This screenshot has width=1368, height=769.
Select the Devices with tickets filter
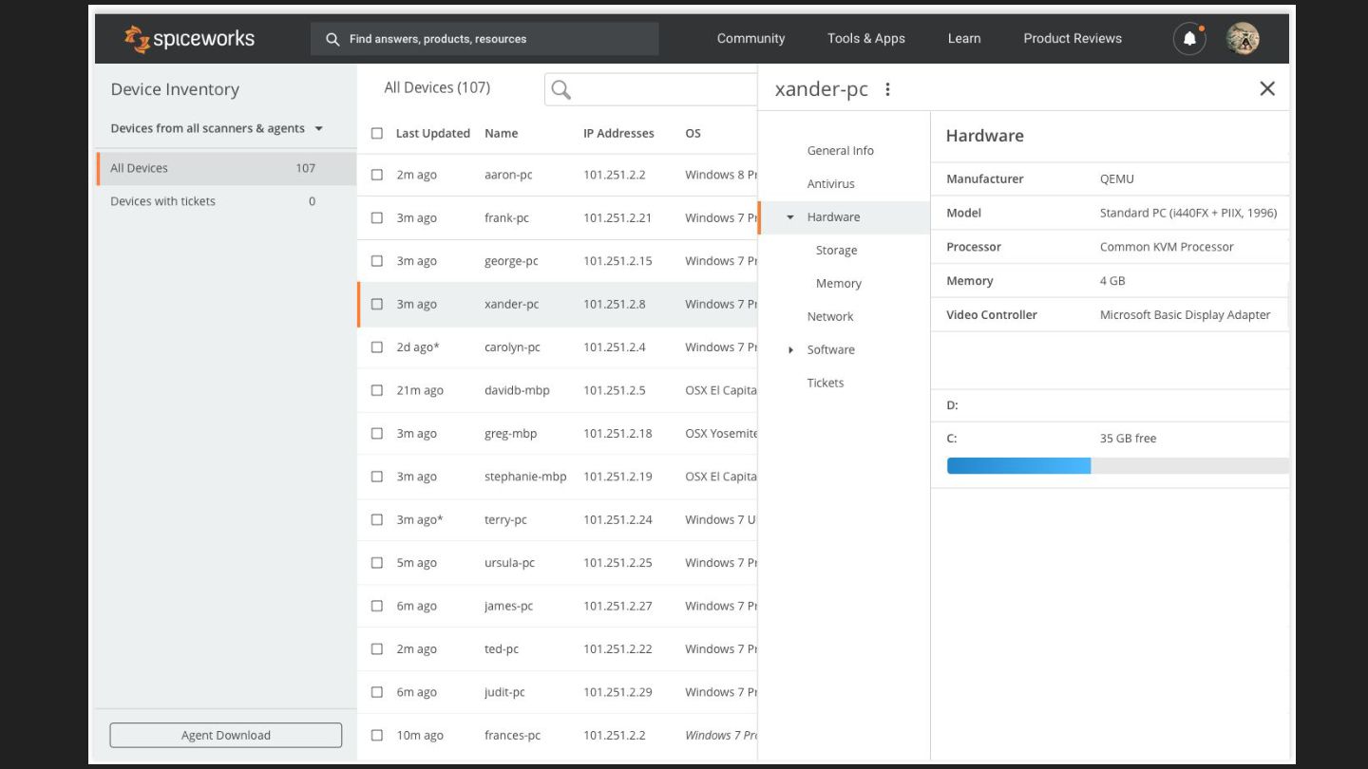[163, 201]
